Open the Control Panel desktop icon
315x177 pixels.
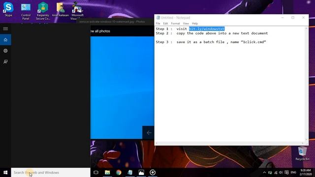coord(26,11)
